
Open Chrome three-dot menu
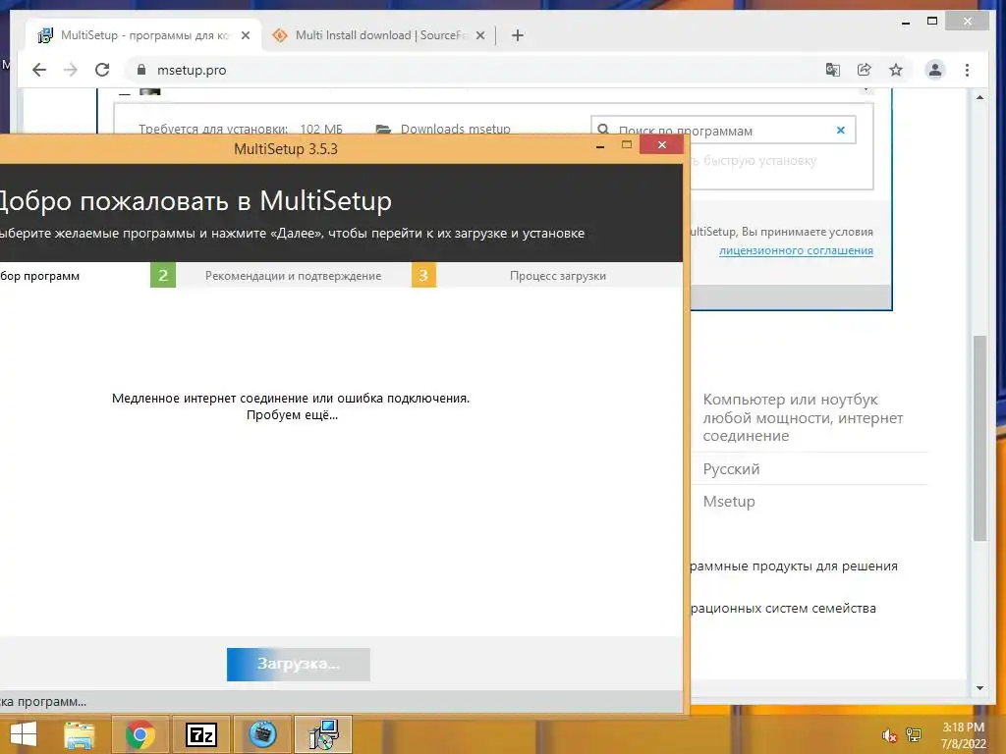click(967, 70)
